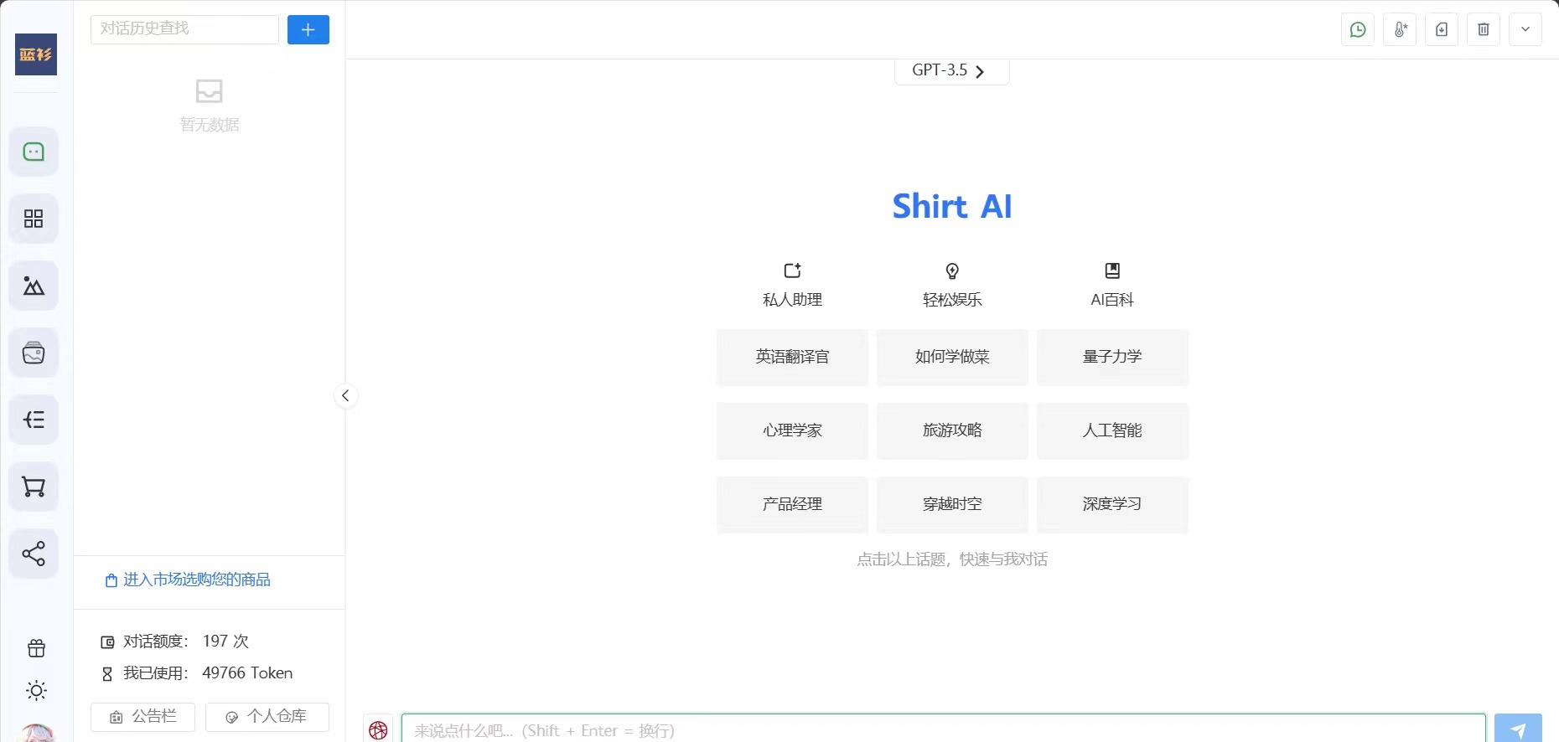Viewport: 1559px width, 742px height.
Task: Open the indented list icon in sidebar
Action: [x=34, y=420]
